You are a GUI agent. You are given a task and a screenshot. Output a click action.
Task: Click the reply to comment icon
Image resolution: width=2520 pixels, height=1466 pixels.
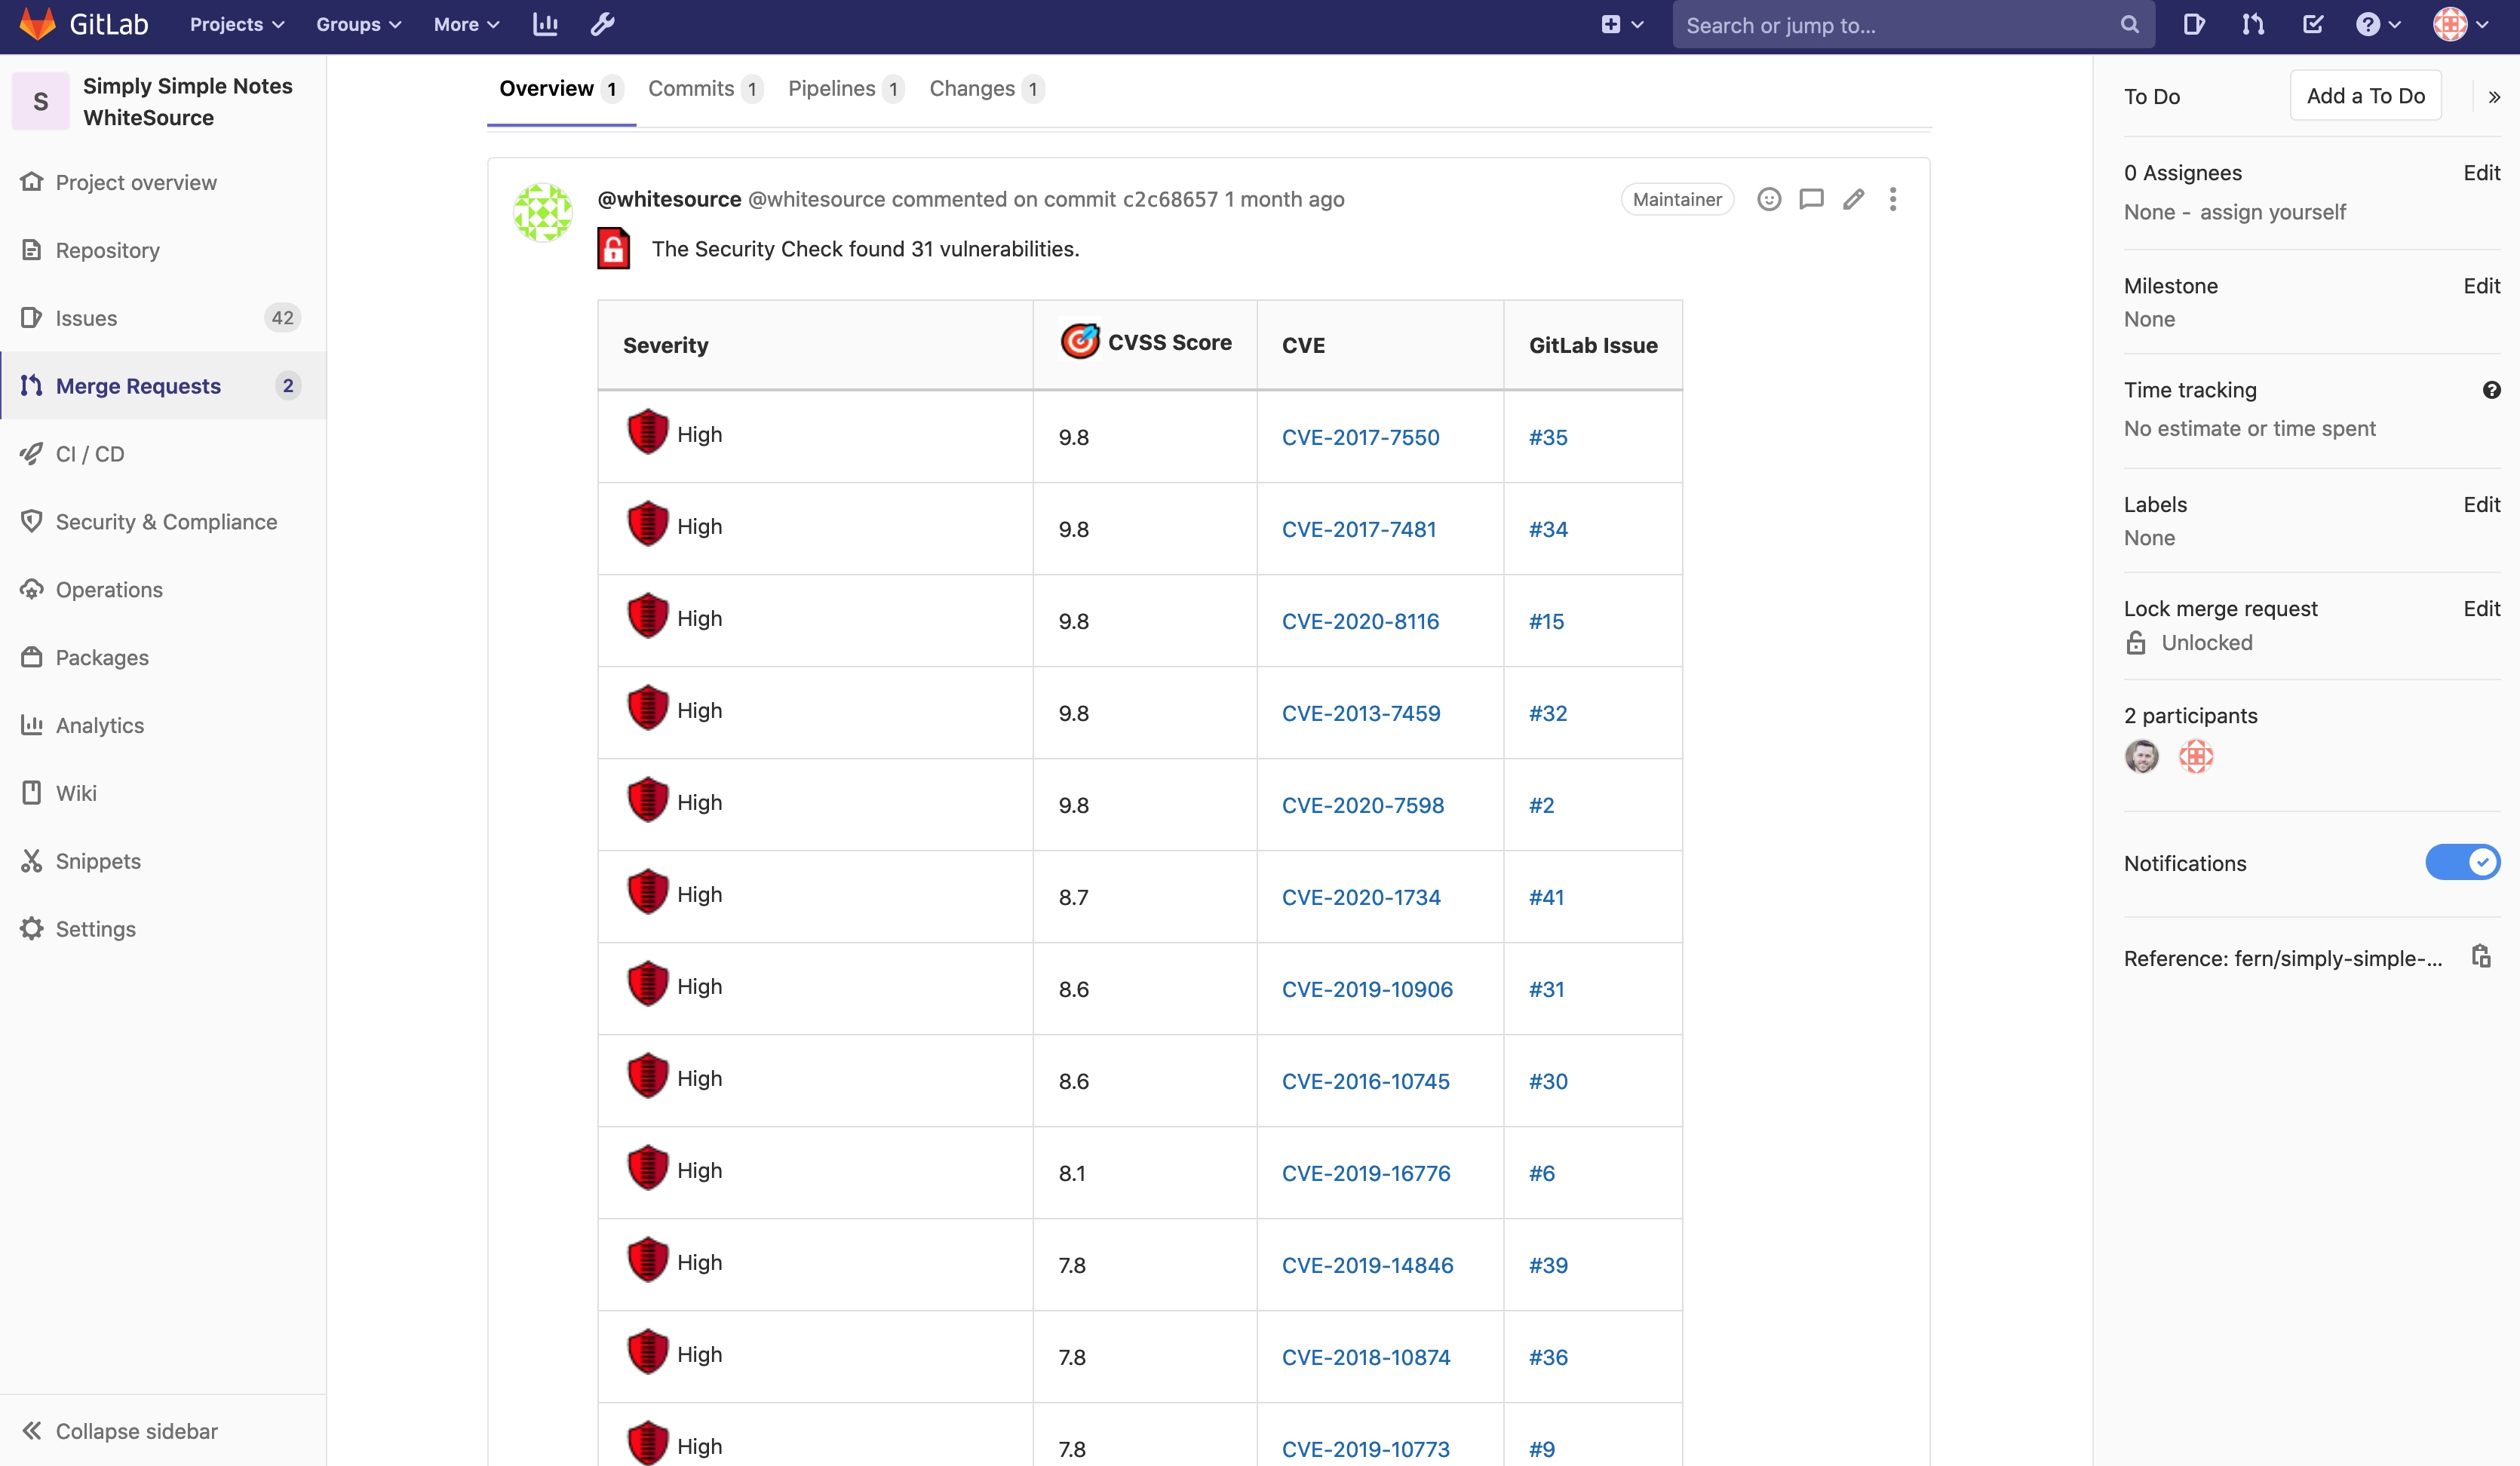[1811, 199]
